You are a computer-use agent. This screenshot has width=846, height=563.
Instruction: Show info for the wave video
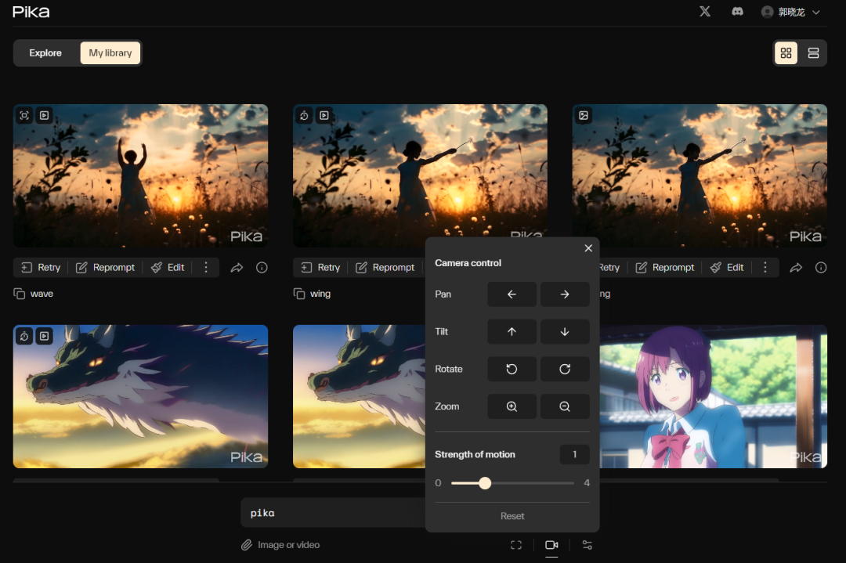click(262, 268)
